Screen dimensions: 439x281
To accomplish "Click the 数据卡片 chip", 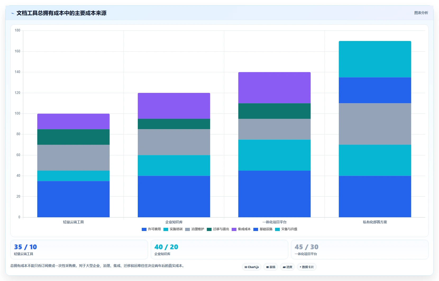I will click(307, 267).
